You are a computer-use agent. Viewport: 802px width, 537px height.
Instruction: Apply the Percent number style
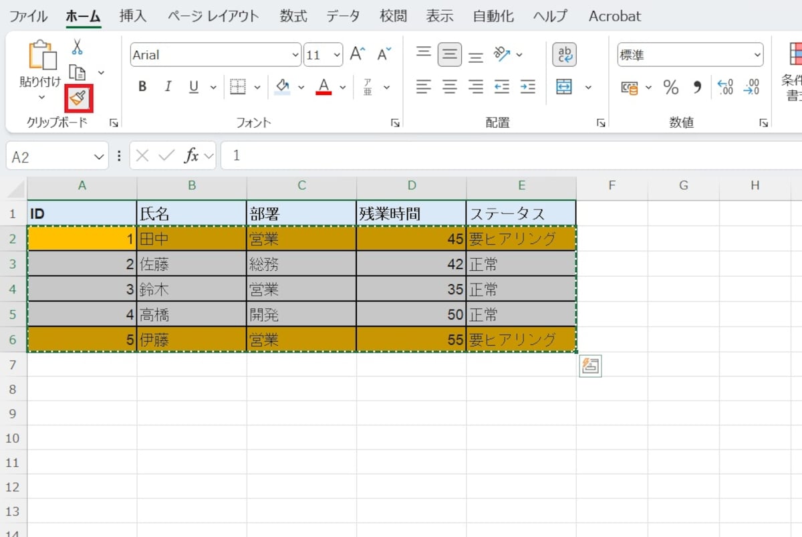pyautogui.click(x=671, y=87)
